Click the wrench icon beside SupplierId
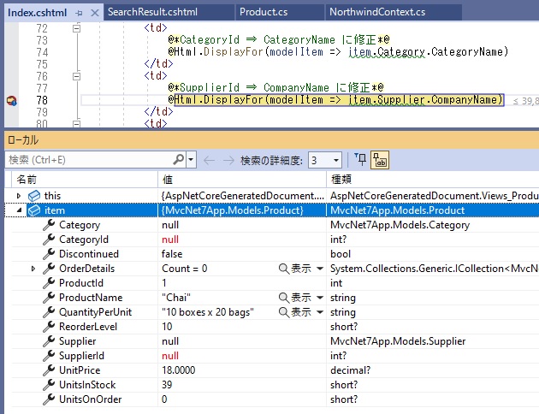This screenshot has width=539, height=414. [49, 355]
